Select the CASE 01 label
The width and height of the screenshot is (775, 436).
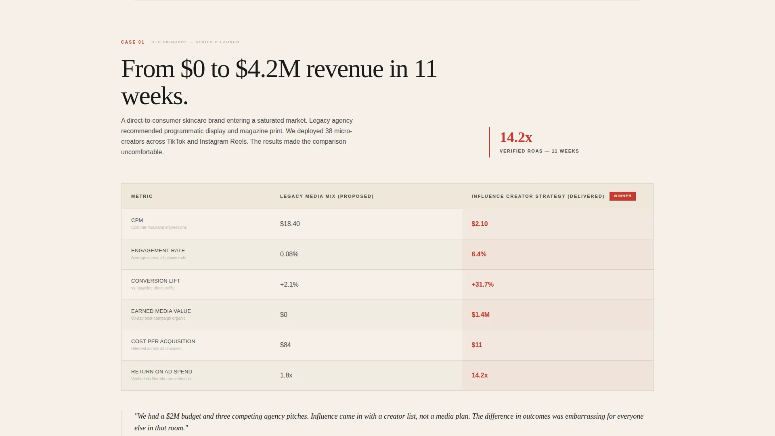coord(133,42)
